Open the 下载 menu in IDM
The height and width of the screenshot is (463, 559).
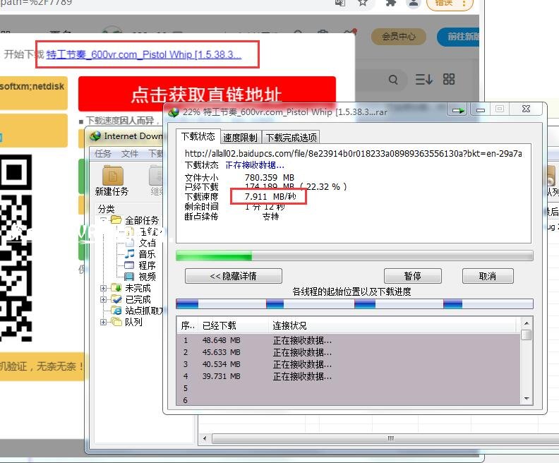(x=156, y=154)
